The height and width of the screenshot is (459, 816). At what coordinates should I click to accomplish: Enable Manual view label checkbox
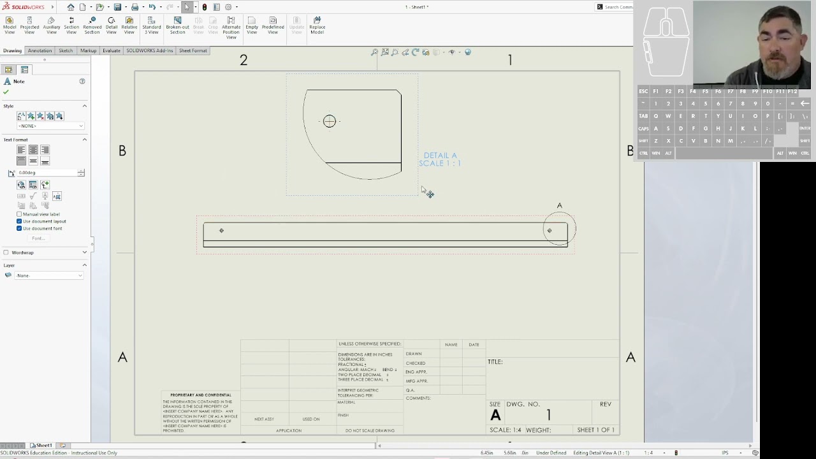pos(19,214)
